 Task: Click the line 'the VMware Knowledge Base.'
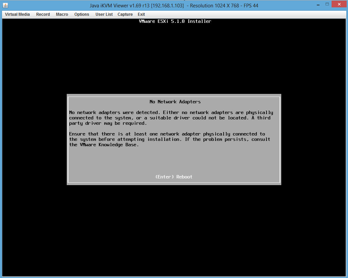(104, 145)
